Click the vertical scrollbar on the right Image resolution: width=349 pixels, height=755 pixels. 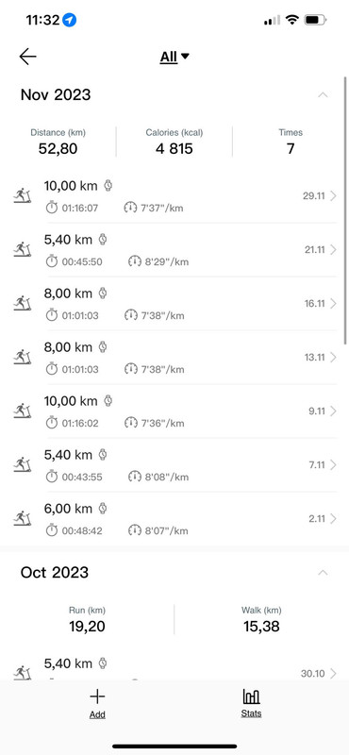[345, 210]
